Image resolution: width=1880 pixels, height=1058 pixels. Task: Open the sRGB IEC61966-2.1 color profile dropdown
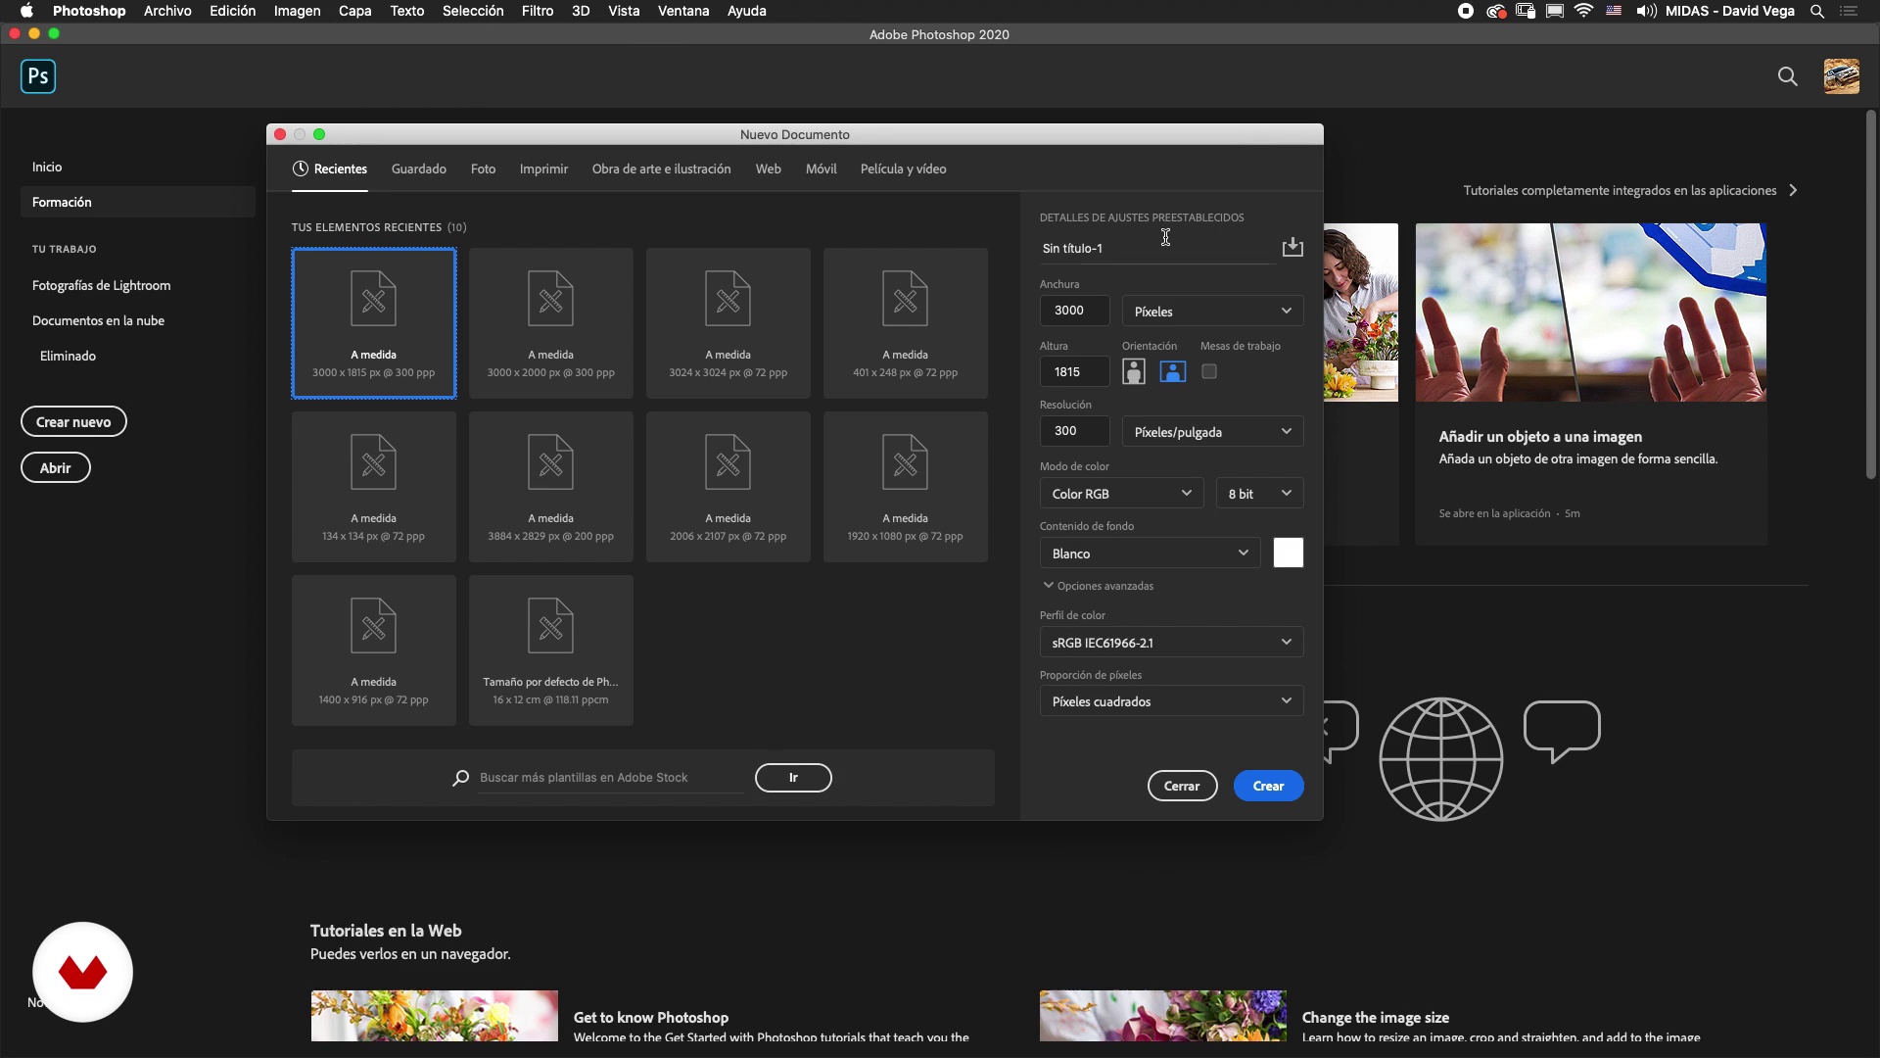click(1171, 642)
